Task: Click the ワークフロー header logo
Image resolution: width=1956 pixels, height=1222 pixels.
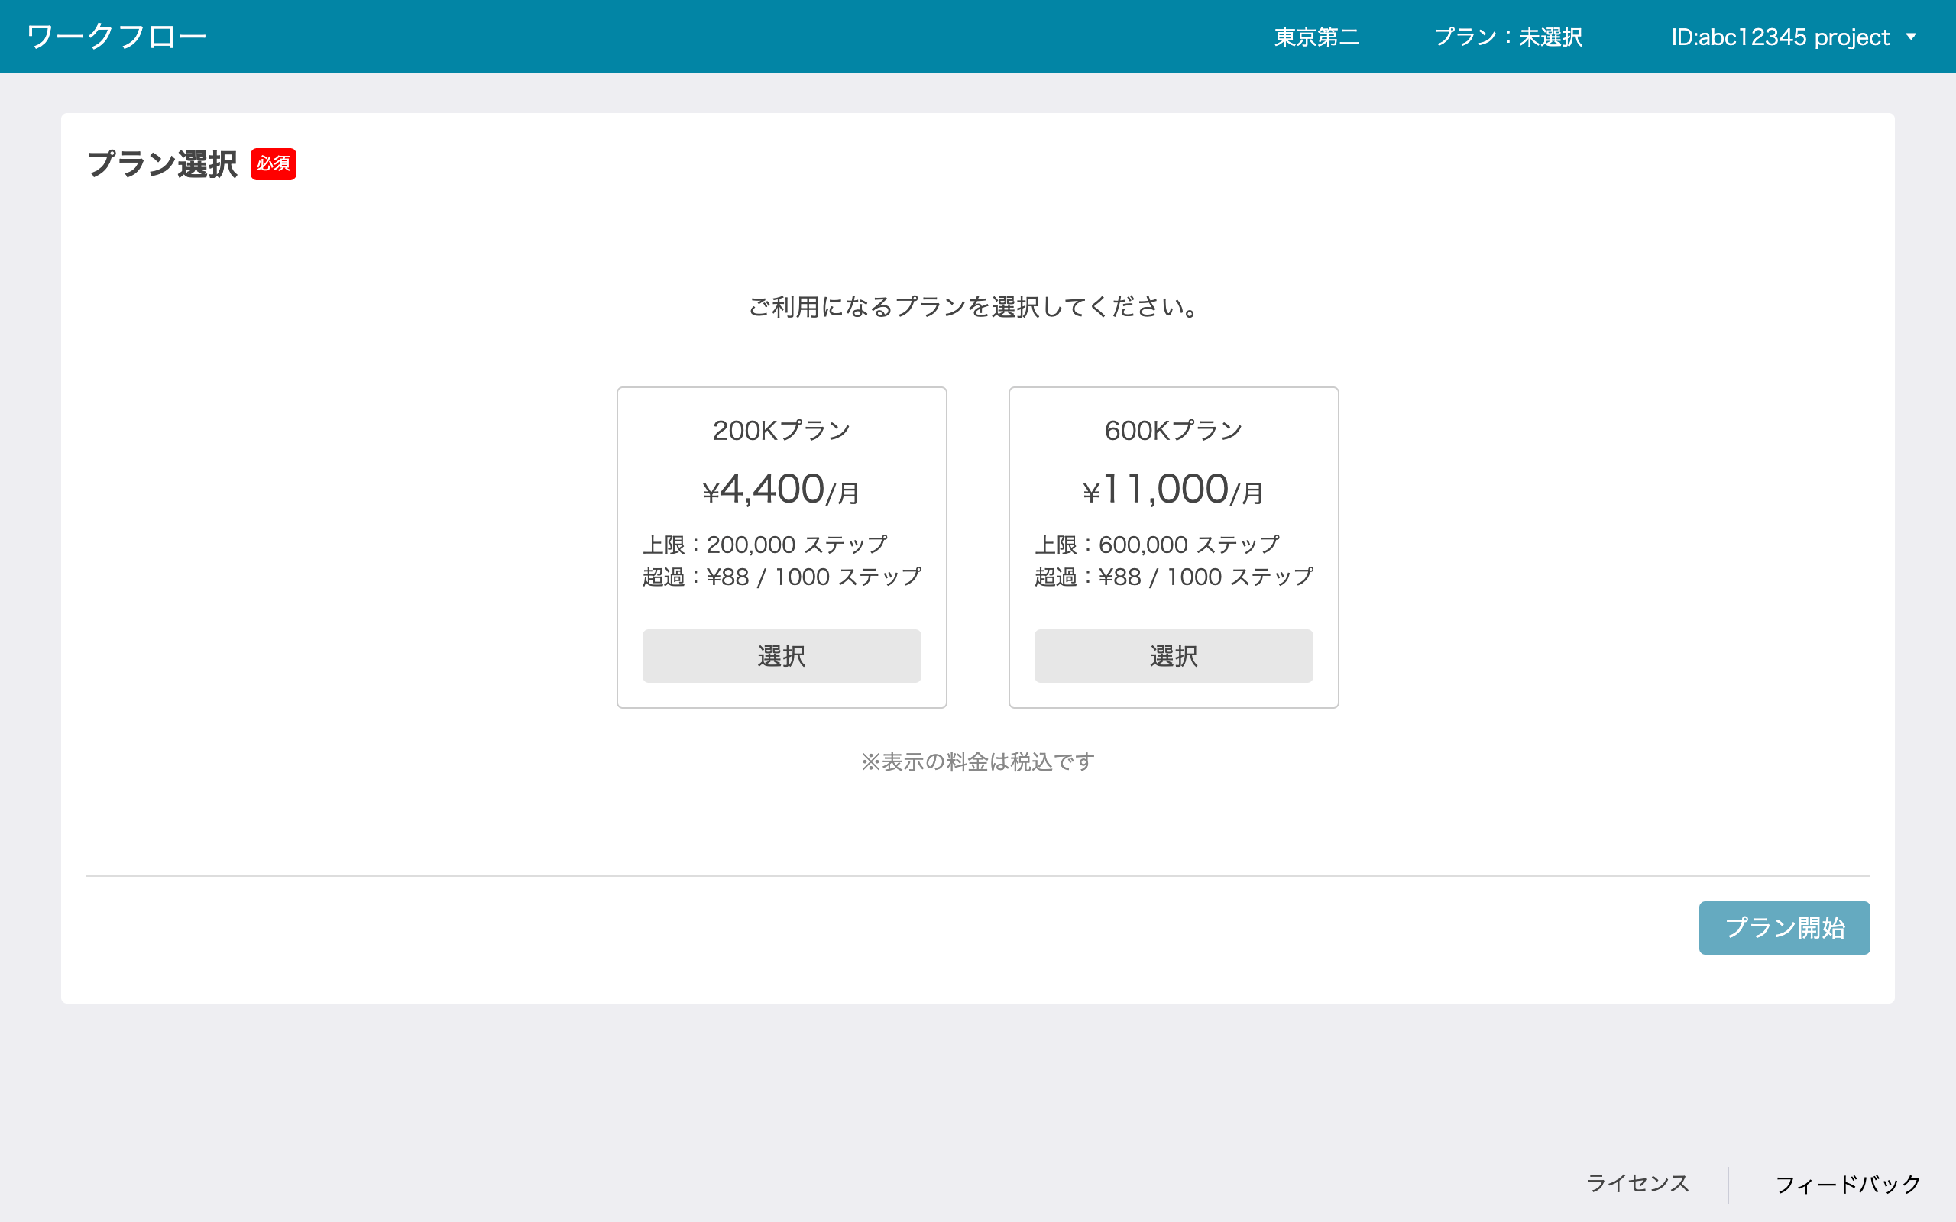Action: click(x=116, y=37)
